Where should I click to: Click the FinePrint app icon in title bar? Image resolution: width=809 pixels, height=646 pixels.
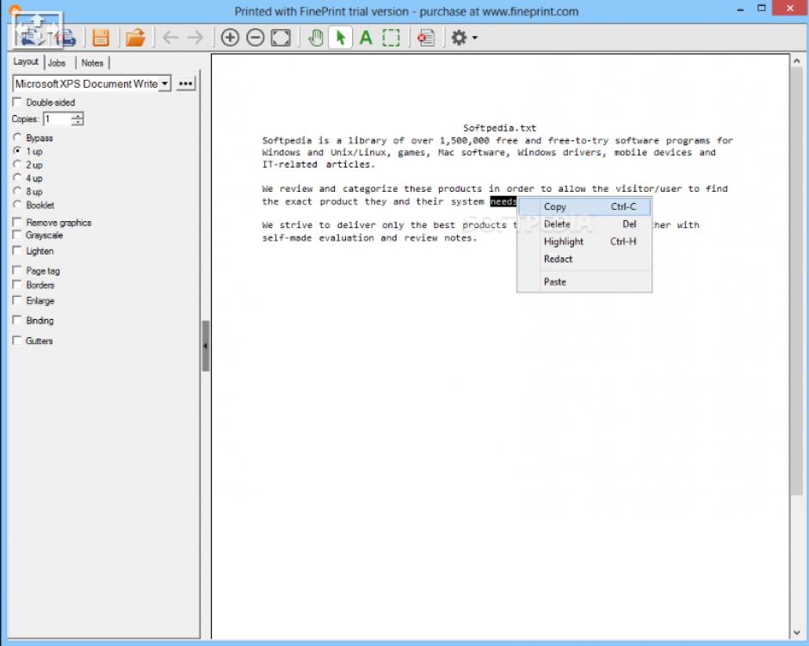click(x=15, y=10)
